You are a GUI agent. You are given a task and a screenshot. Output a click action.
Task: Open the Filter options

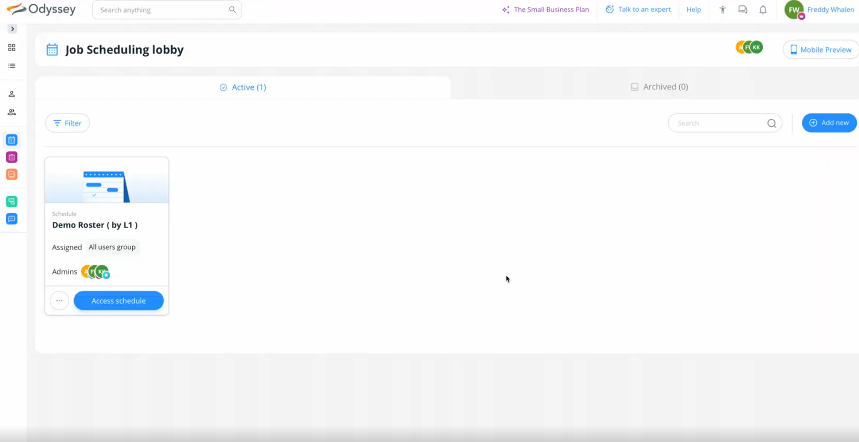pos(67,123)
